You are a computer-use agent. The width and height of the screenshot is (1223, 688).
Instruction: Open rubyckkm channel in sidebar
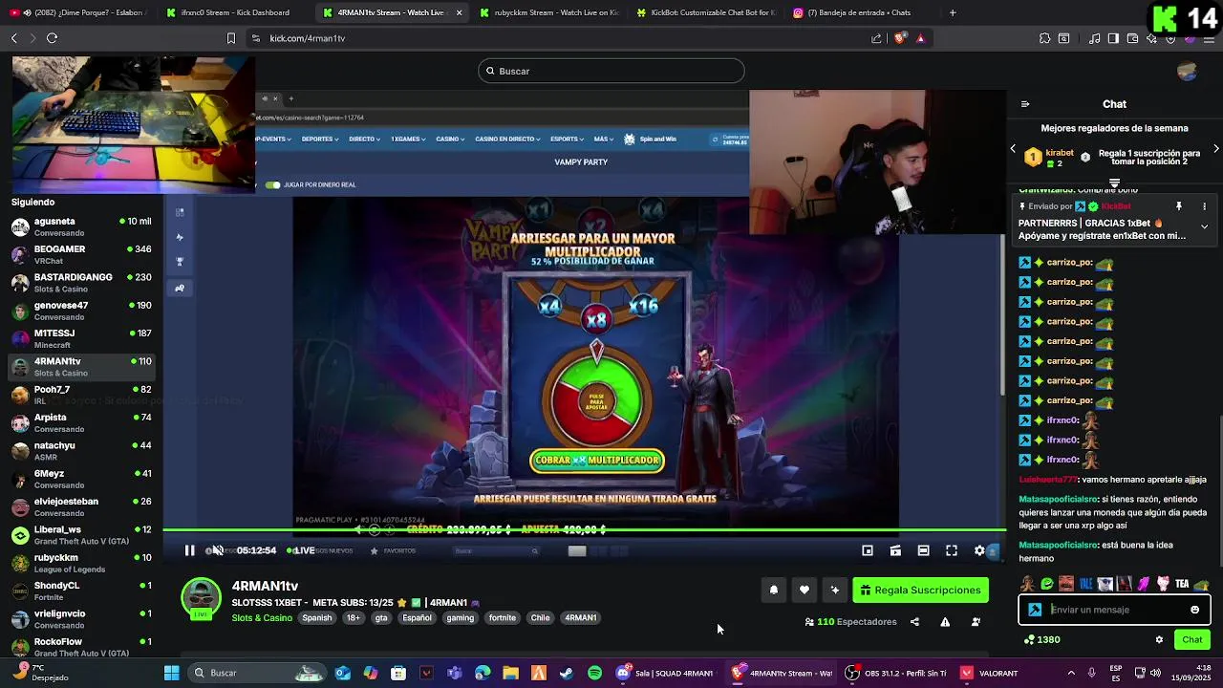click(81, 563)
